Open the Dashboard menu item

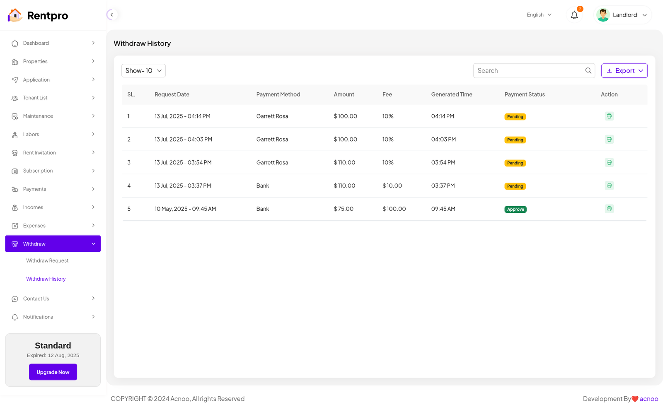36,43
